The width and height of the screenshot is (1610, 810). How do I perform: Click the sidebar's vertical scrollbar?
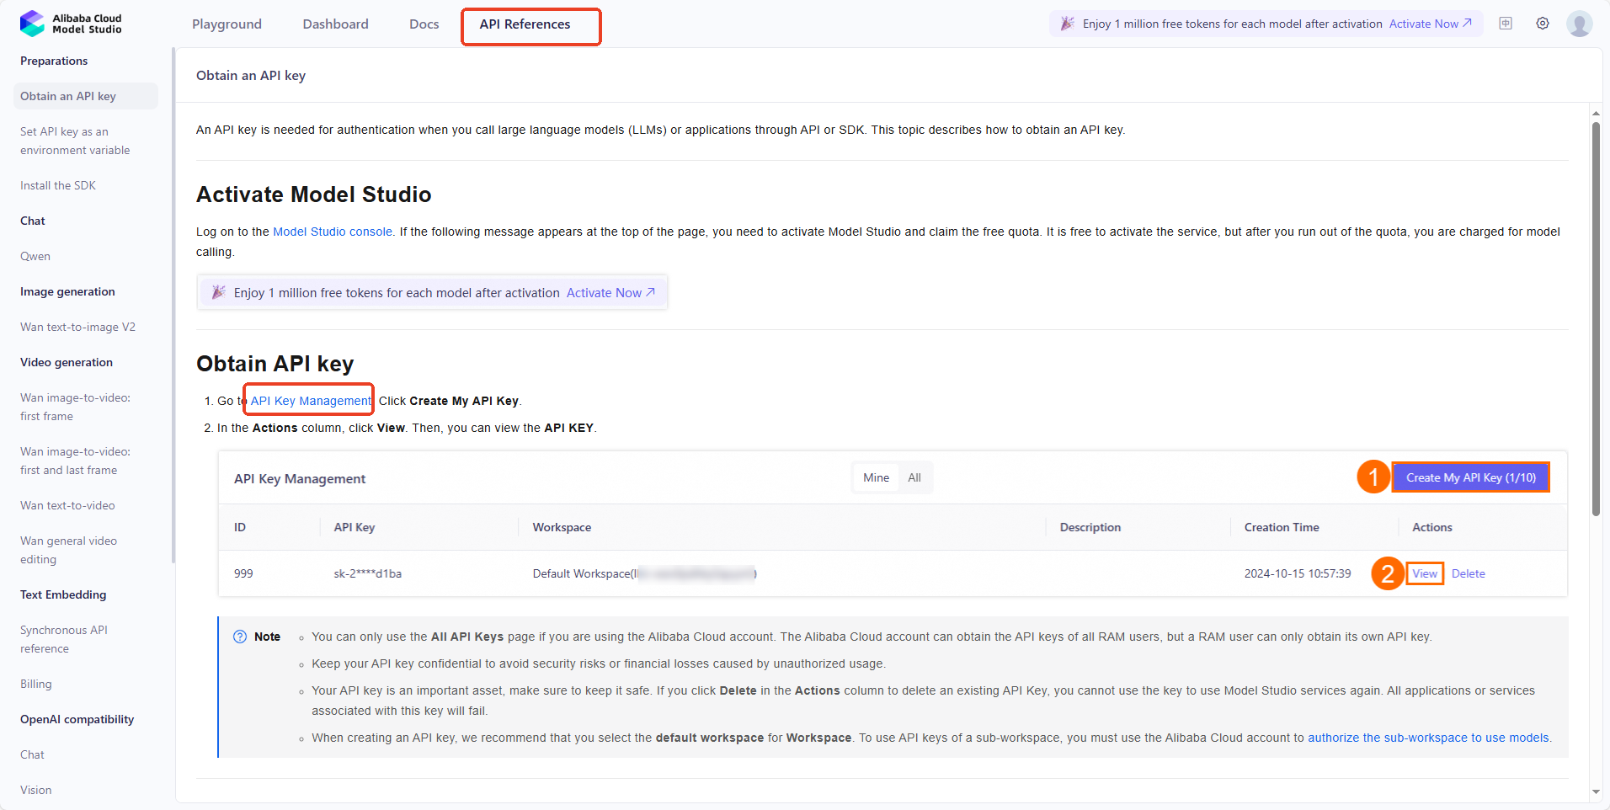click(173, 305)
